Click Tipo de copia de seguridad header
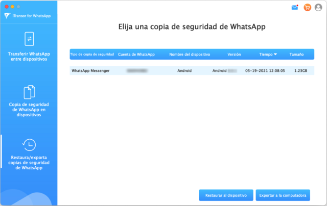Screen dimensions: 327x206 click(91, 54)
